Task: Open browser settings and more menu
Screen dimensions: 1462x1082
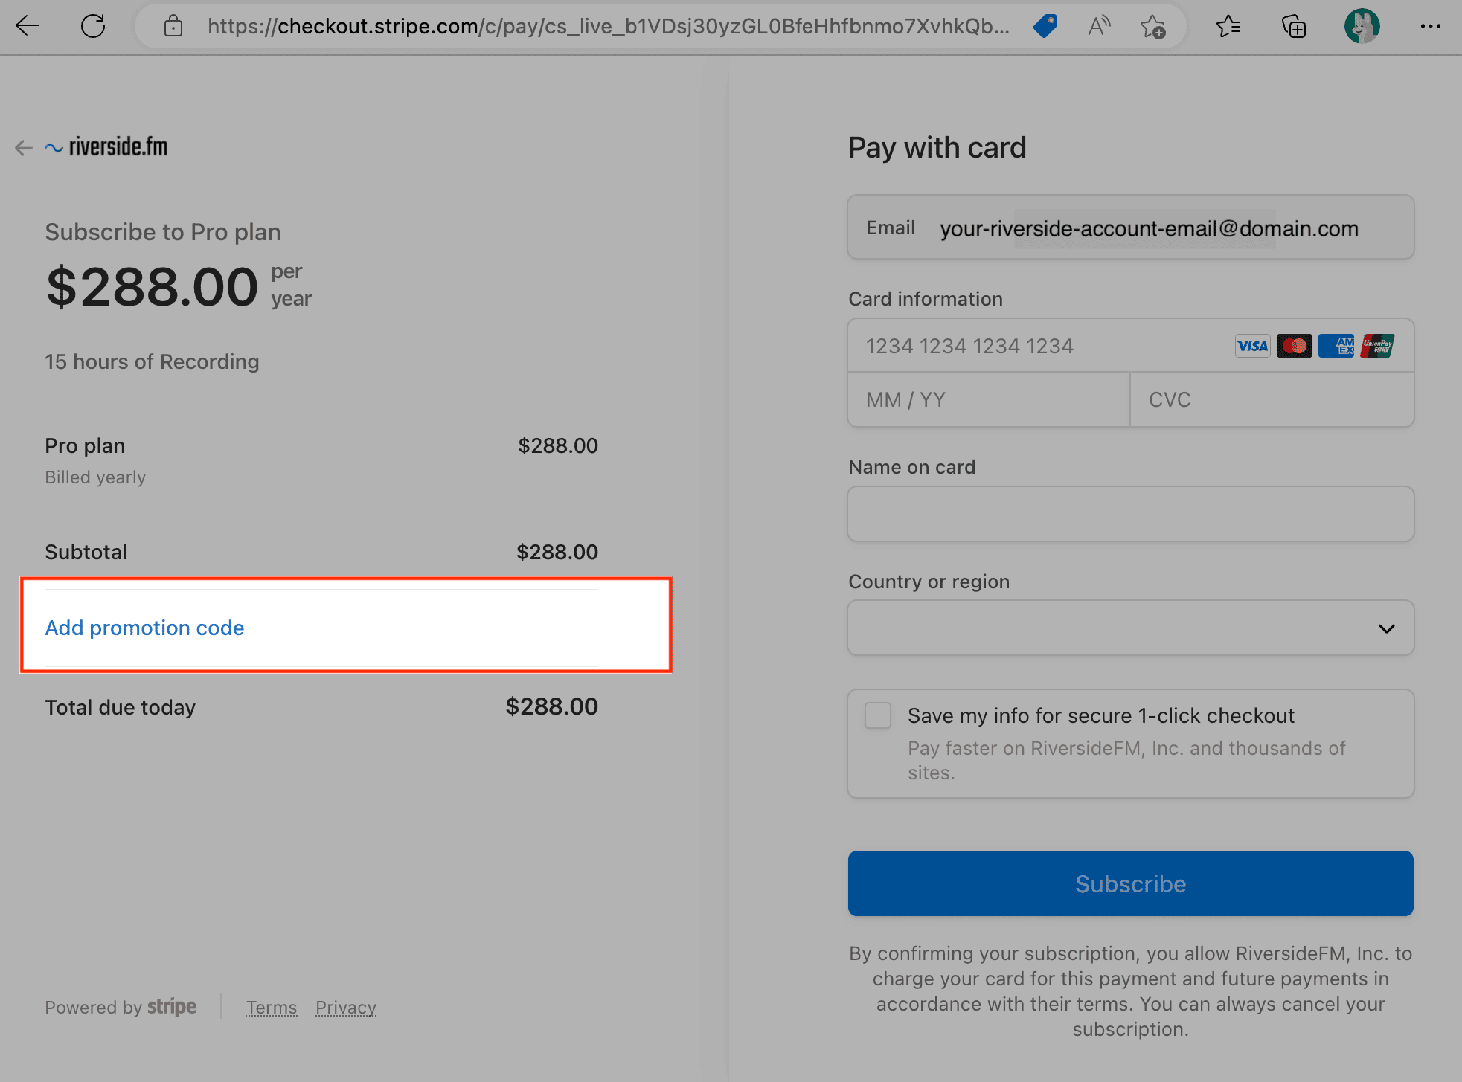Action: [x=1430, y=26]
